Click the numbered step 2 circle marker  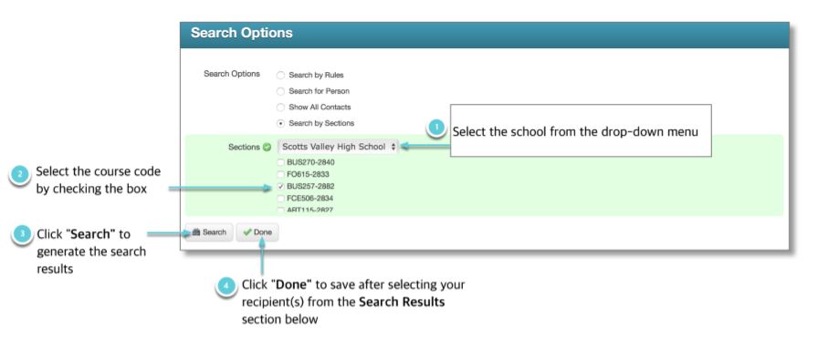(20, 176)
